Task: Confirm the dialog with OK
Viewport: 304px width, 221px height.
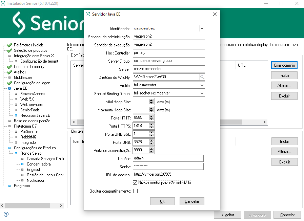Action: pyautogui.click(x=162, y=201)
